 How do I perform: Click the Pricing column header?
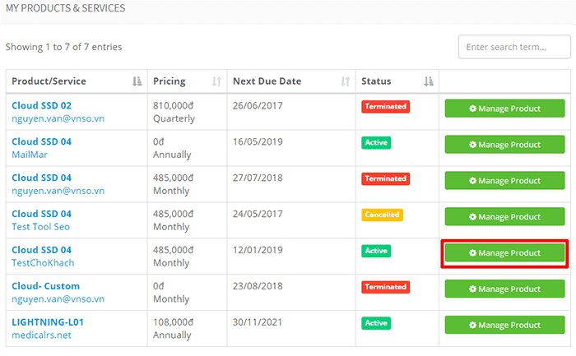coord(187,81)
